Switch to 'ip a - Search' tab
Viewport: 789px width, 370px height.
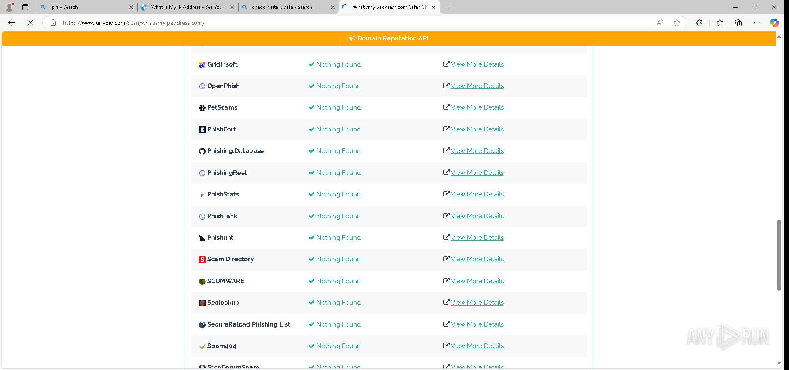[x=86, y=7]
